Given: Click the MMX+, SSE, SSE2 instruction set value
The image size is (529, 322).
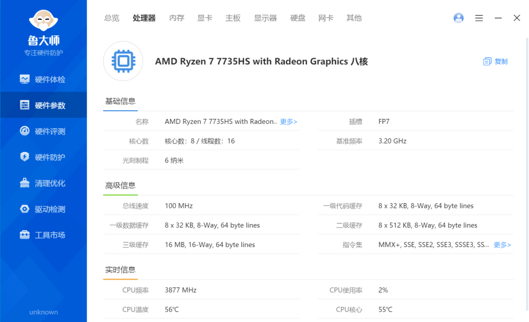Looking at the screenshot, I should coord(434,245).
